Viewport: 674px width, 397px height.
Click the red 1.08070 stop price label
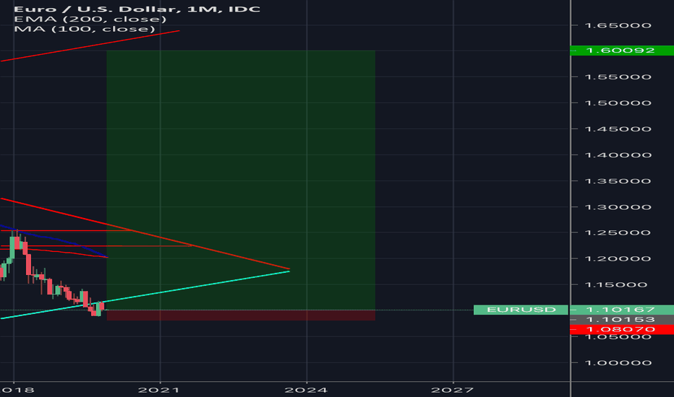[621, 329]
